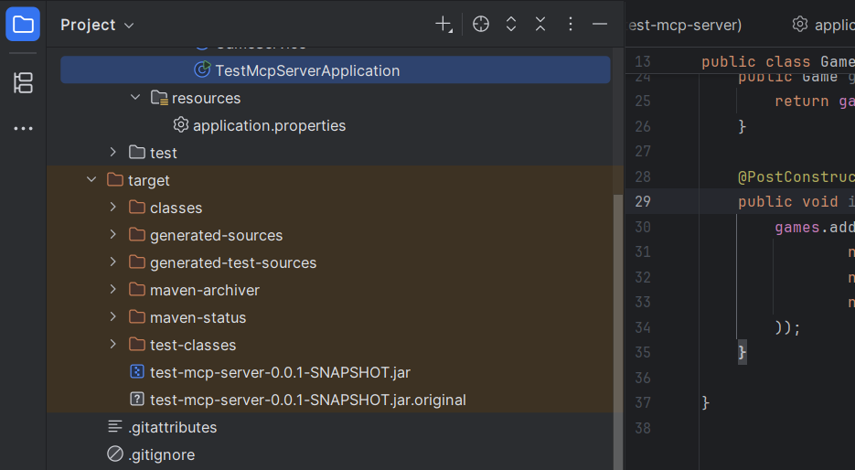Click the closing brace on line 37
The width and height of the screenshot is (855, 470).
pyautogui.click(x=706, y=403)
